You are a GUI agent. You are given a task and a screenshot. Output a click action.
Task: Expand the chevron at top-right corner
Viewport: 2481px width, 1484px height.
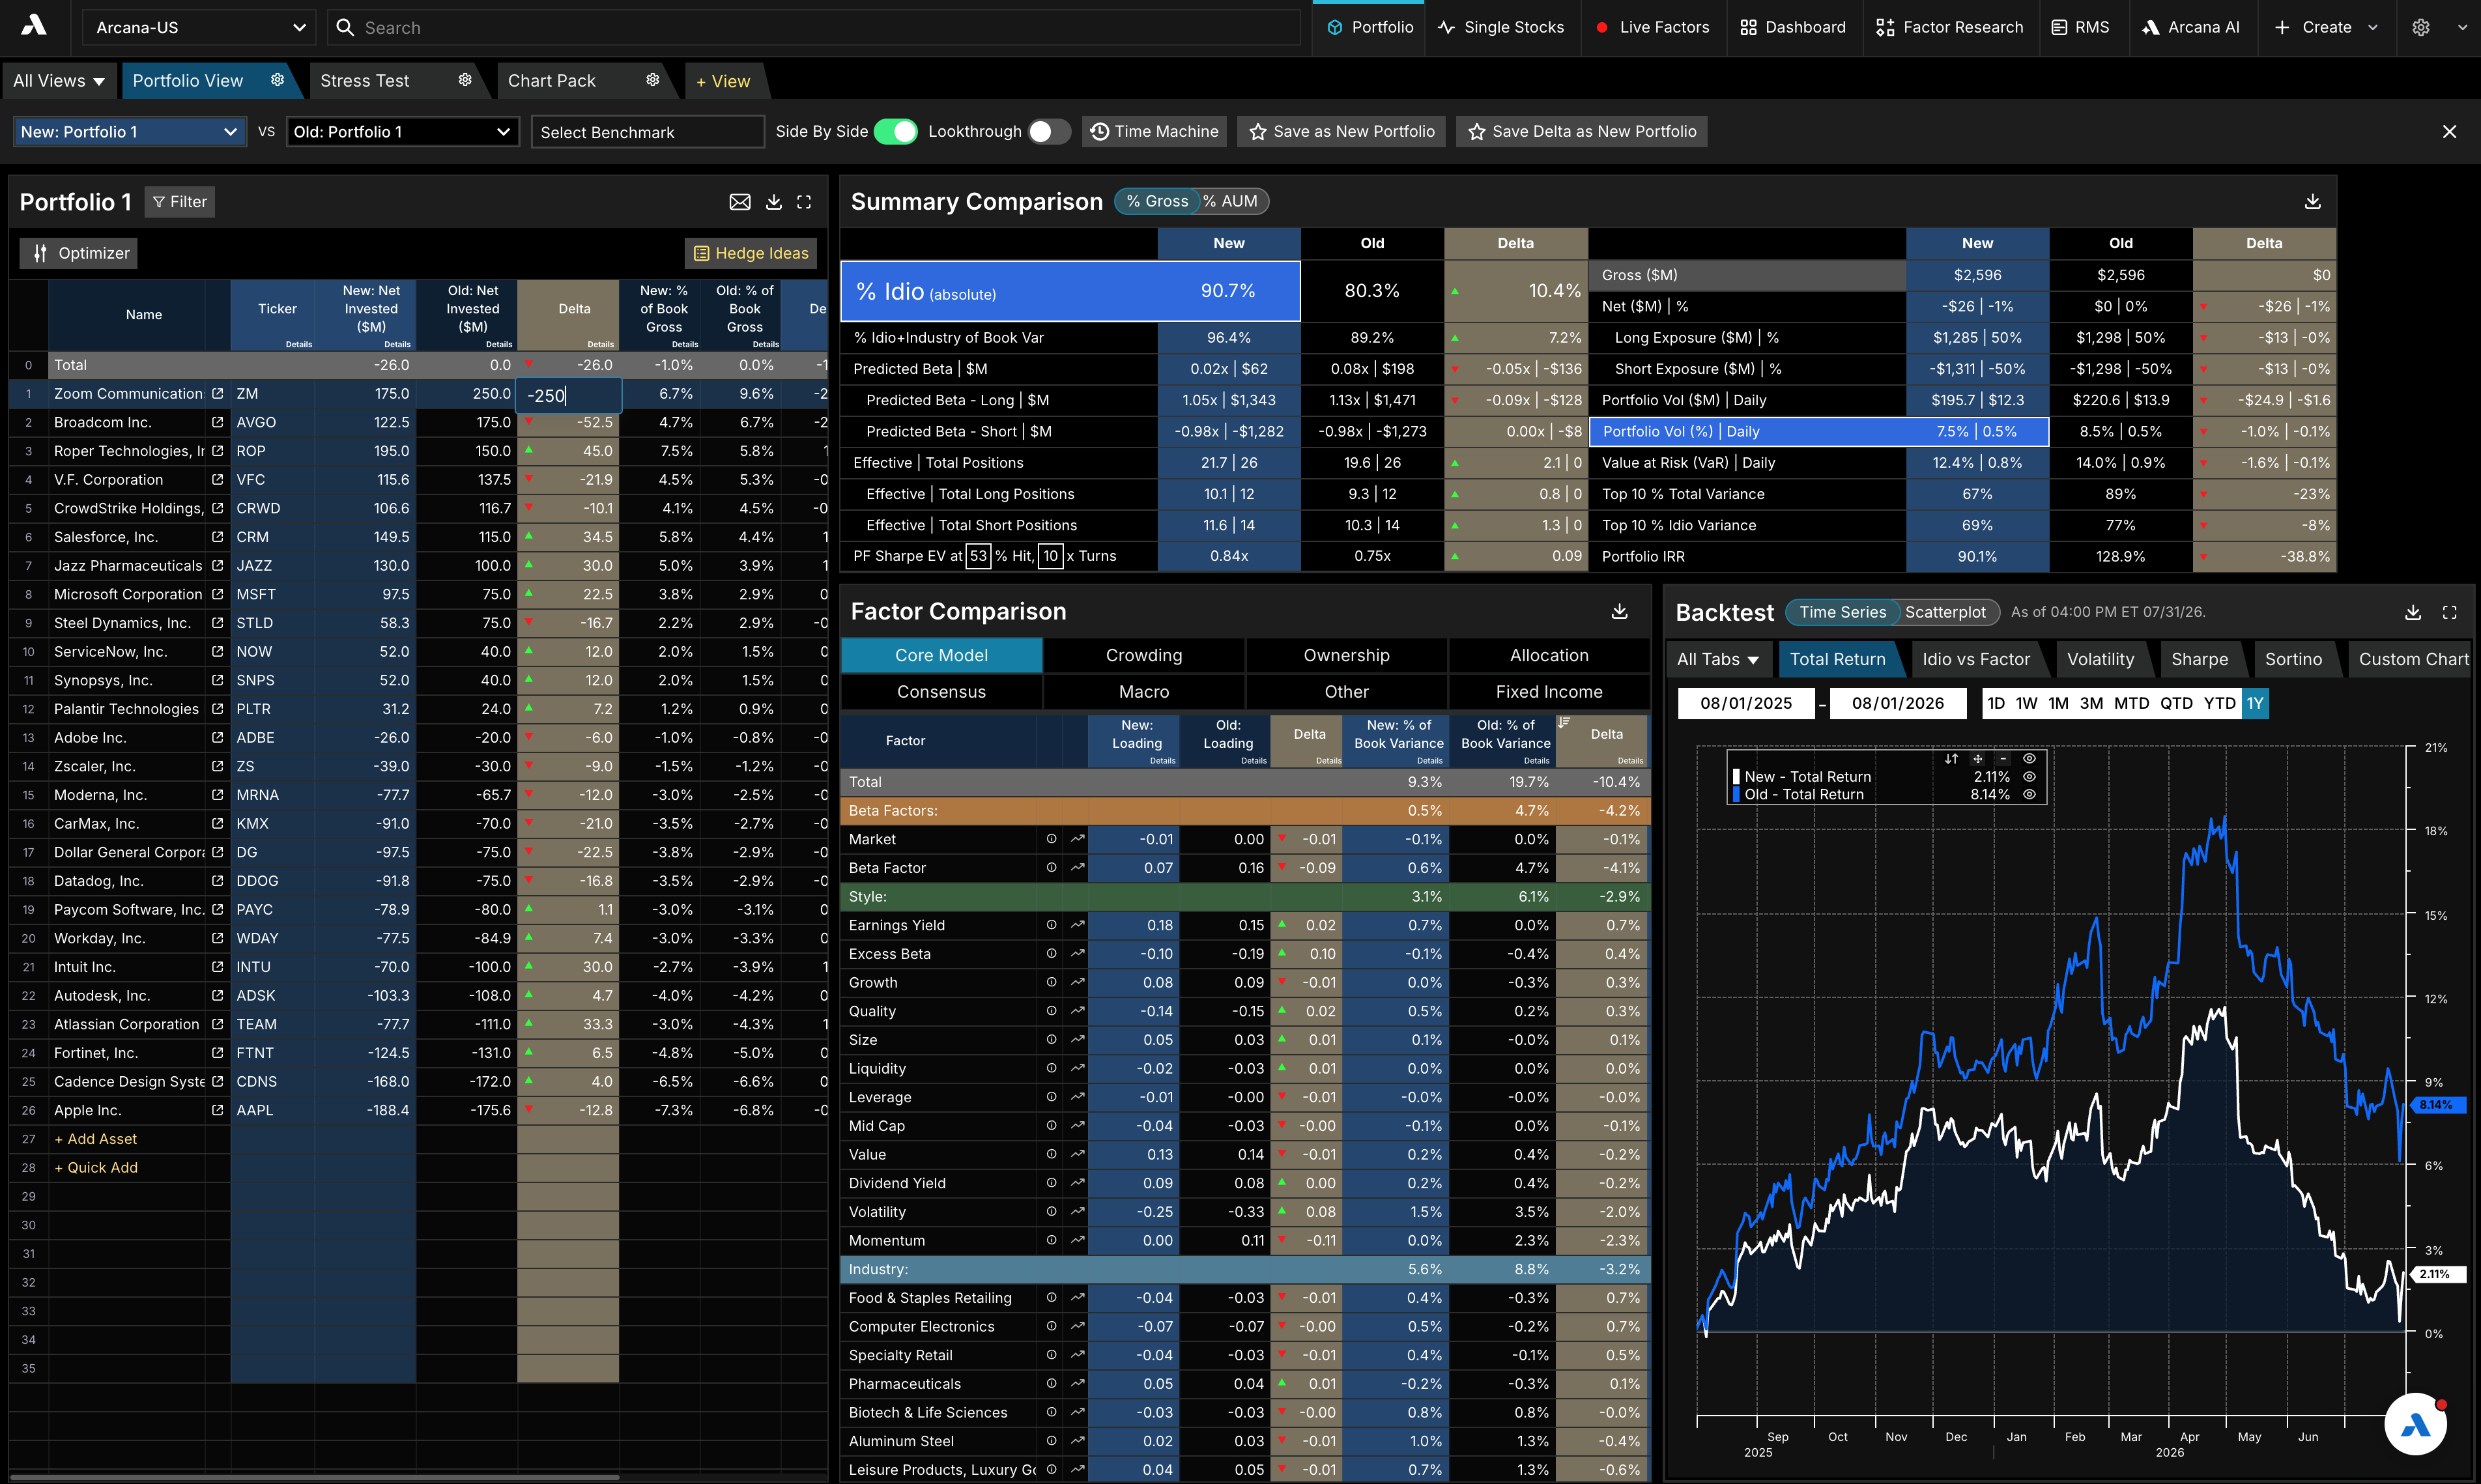pyautogui.click(x=2462, y=27)
